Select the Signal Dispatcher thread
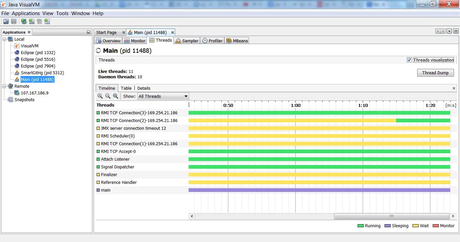 click(276, 167)
